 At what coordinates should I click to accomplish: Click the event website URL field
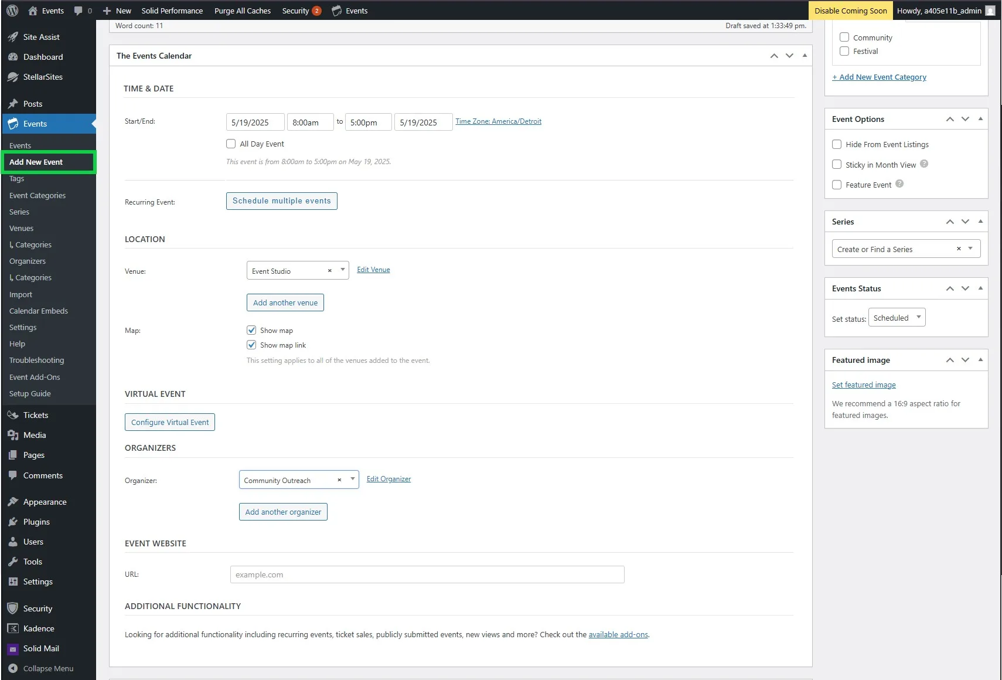point(426,574)
